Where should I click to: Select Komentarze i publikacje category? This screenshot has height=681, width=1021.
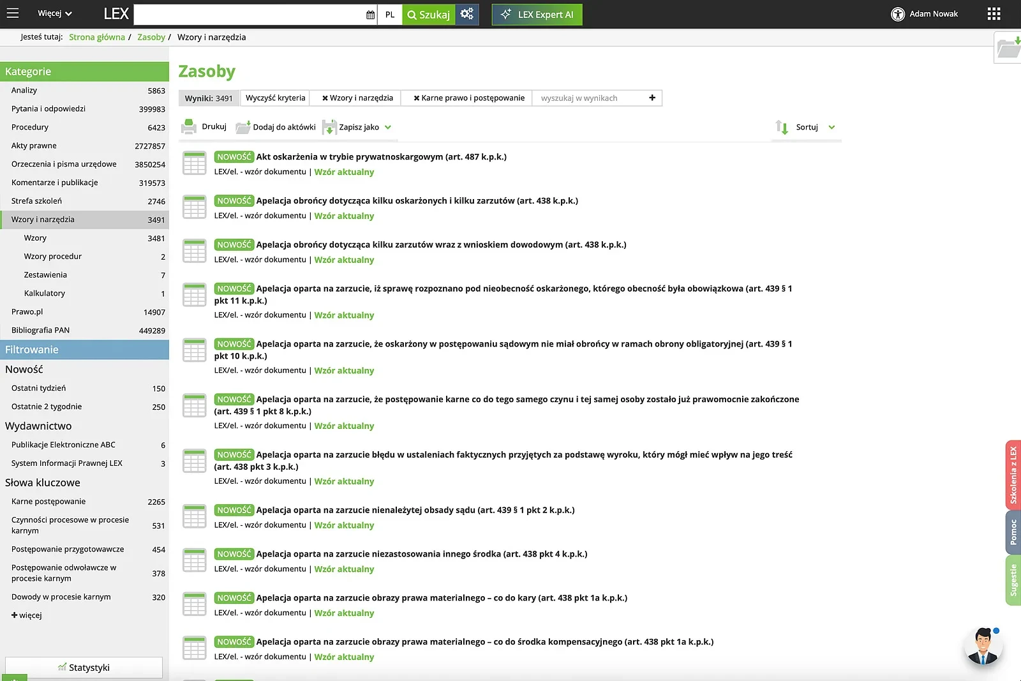[84, 183]
